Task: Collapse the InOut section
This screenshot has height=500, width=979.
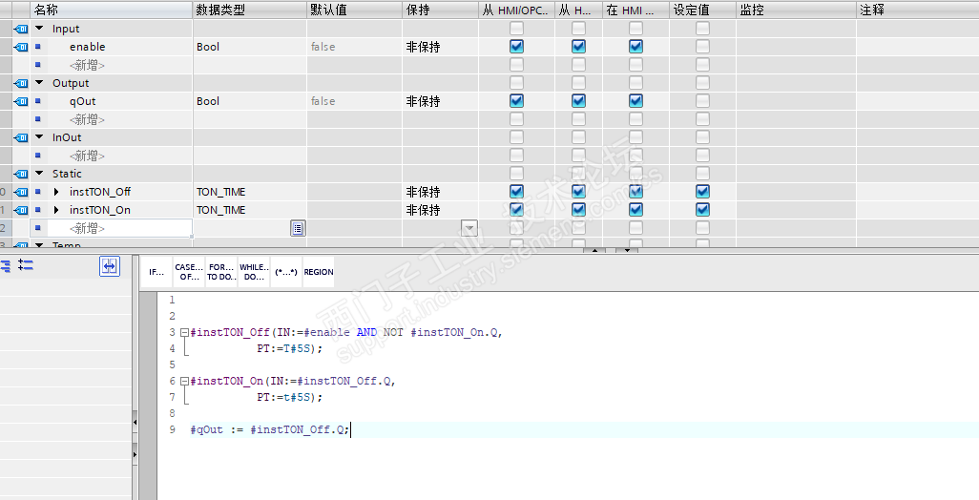Action: click(x=39, y=137)
